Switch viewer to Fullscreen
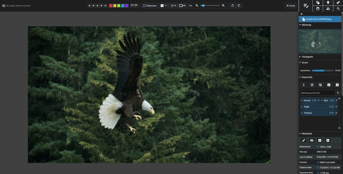 tap(150, 6)
